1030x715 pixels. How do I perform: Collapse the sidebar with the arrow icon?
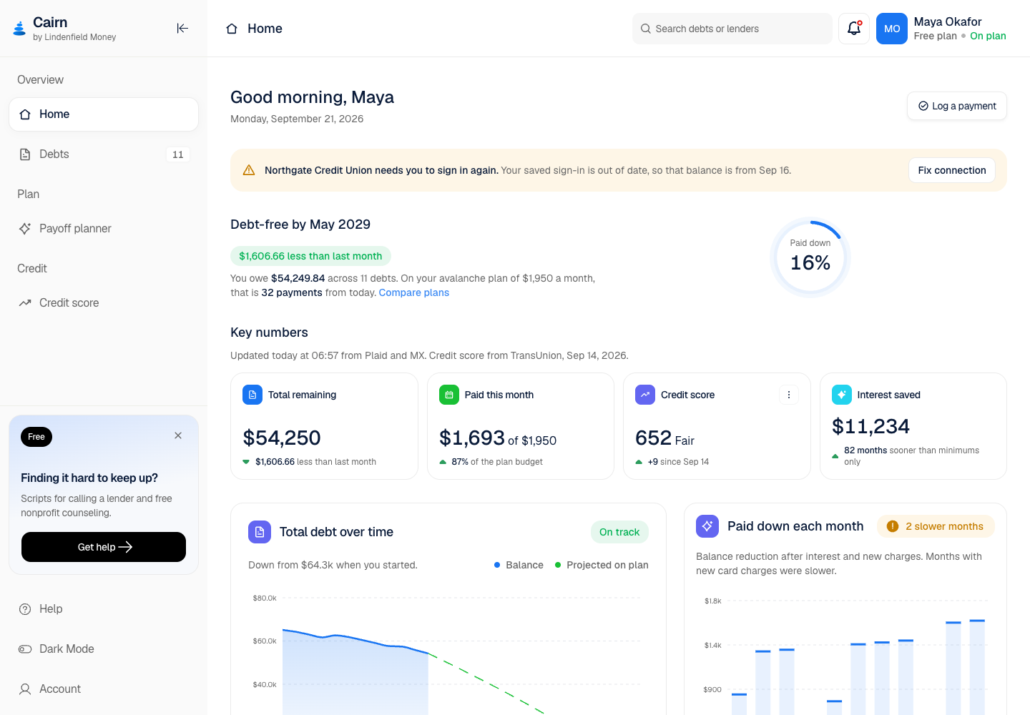(182, 29)
